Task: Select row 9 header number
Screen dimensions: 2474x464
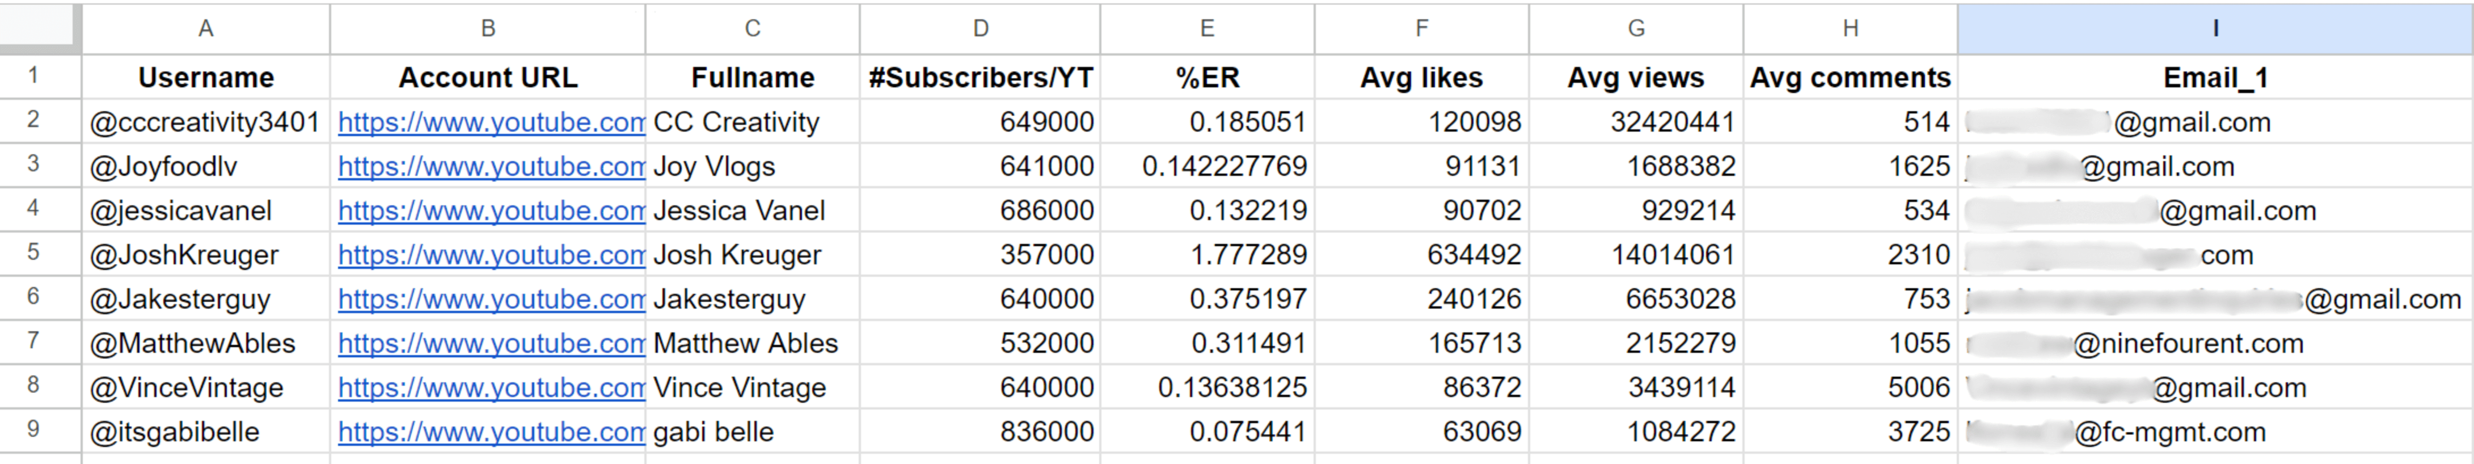Action: [x=33, y=429]
